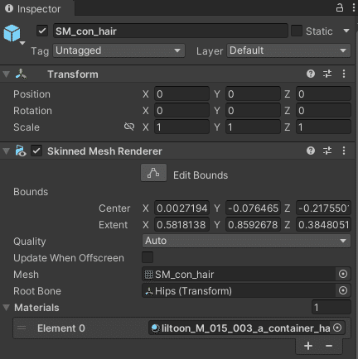Click the blue cube GameObject icon

point(12,33)
